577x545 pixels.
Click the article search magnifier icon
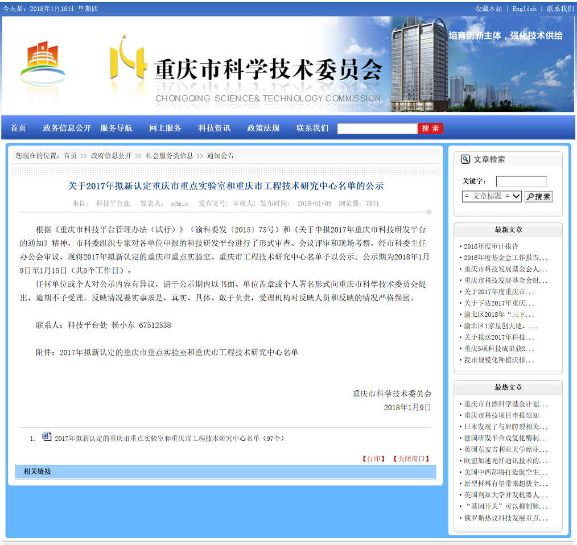(465, 159)
